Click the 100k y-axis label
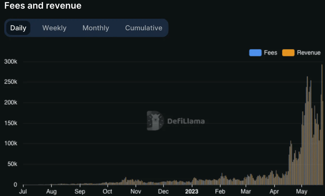The height and width of the screenshot is (196, 325). click(11, 143)
